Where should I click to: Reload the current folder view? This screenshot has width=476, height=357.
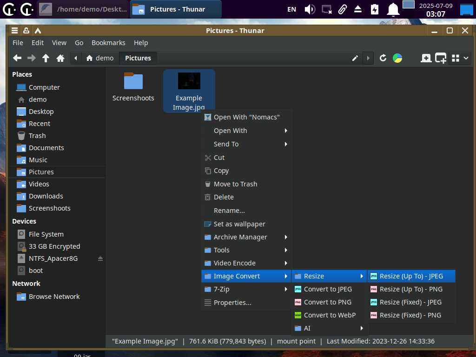pyautogui.click(x=383, y=58)
